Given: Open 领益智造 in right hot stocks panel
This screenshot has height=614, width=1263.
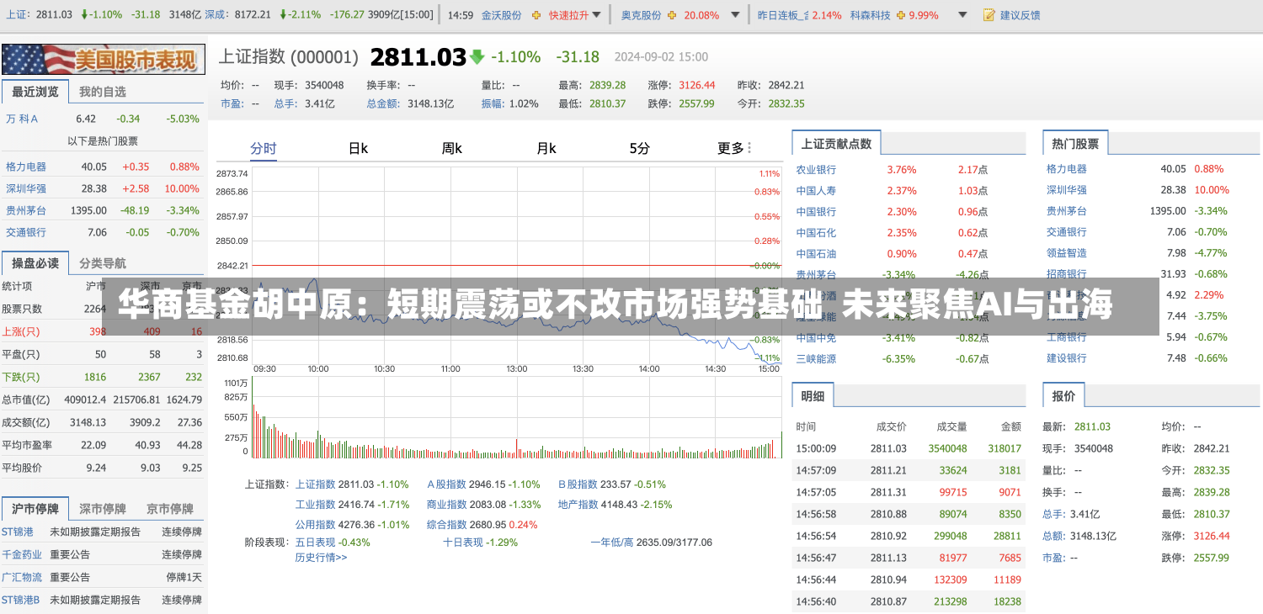Looking at the screenshot, I should (x=1067, y=252).
